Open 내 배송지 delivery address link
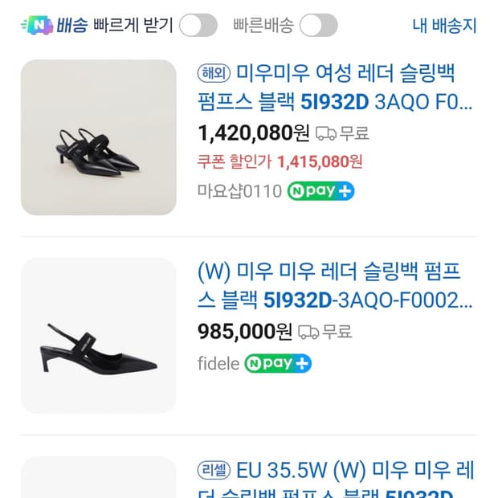This screenshot has height=498, width=498. point(444,26)
